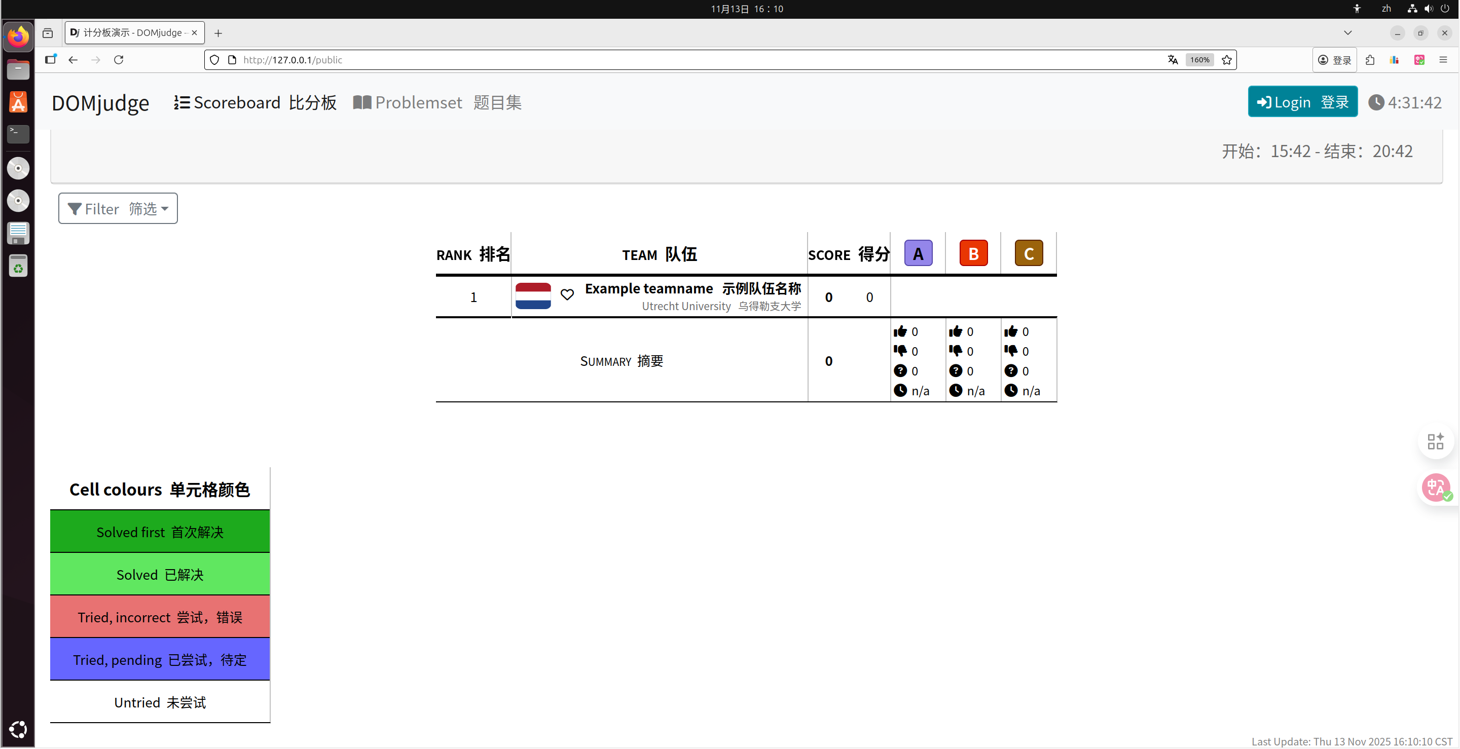Open the extensions puzzle icon
Image resolution: width=1460 pixels, height=749 pixels.
[1370, 59]
